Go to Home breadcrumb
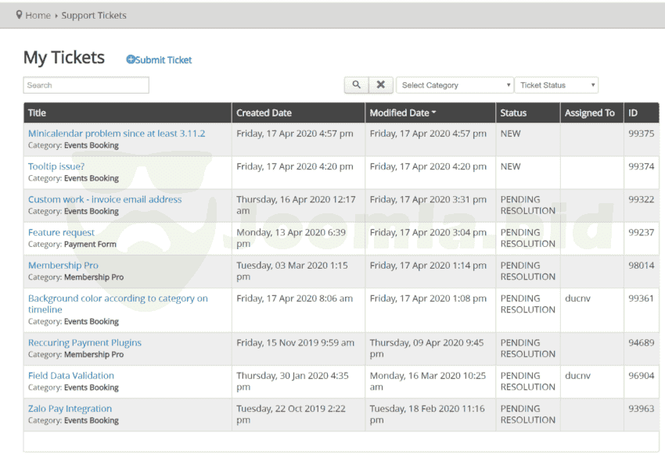 [x=38, y=16]
